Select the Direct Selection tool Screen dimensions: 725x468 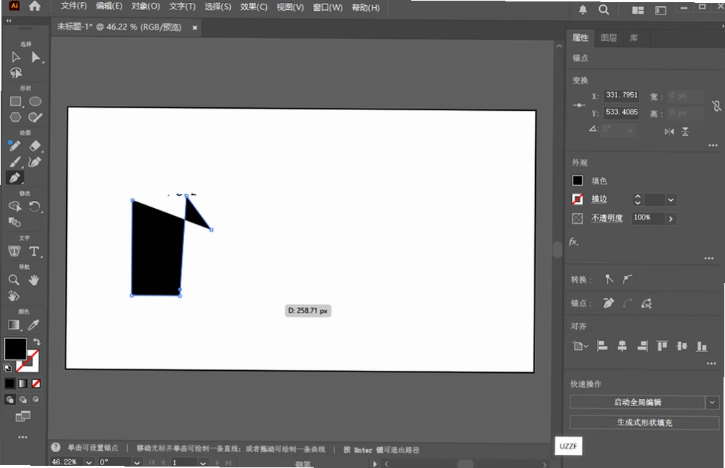(x=36, y=57)
